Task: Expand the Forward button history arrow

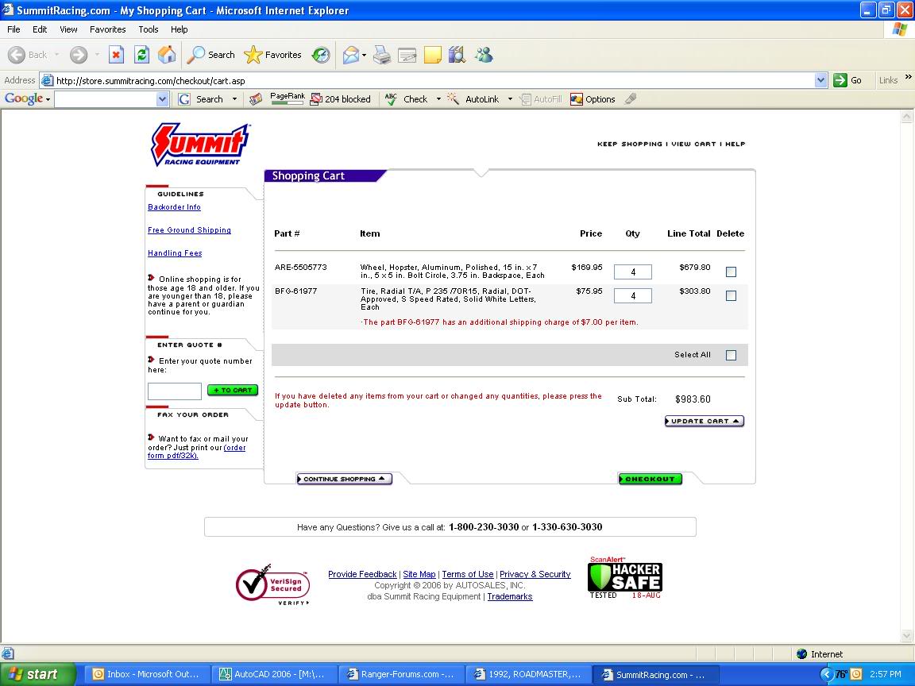Action: tap(96, 55)
